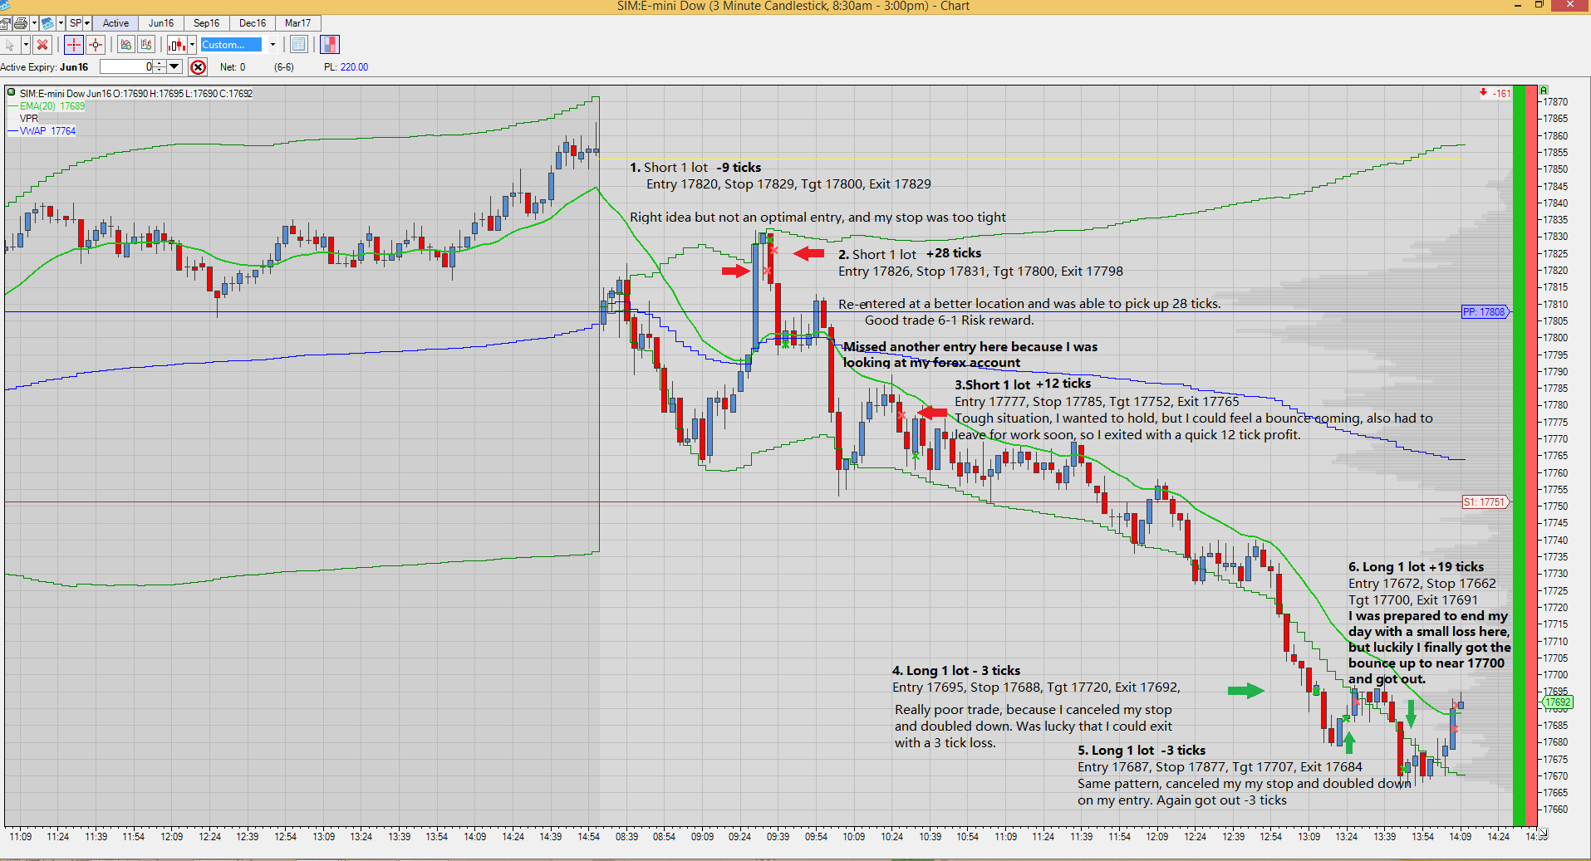Viewport: 1591px width, 861px height.
Task: Click the 08:39 time axis label
Action: (626, 837)
